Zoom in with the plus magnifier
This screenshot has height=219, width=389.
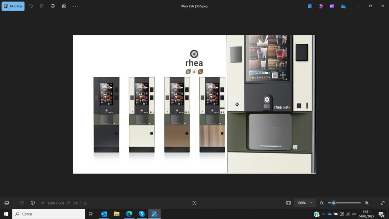[367, 203]
